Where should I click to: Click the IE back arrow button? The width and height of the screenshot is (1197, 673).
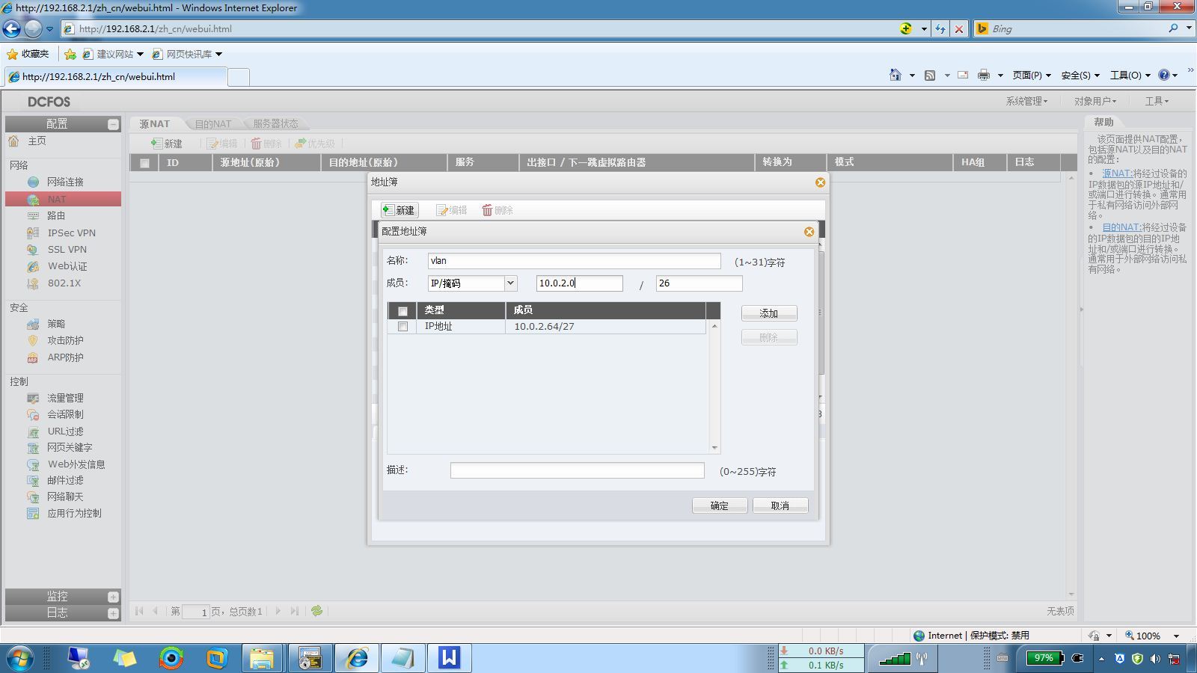pyautogui.click(x=12, y=28)
